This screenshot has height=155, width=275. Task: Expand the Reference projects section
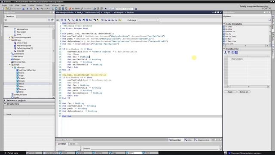click(5, 100)
